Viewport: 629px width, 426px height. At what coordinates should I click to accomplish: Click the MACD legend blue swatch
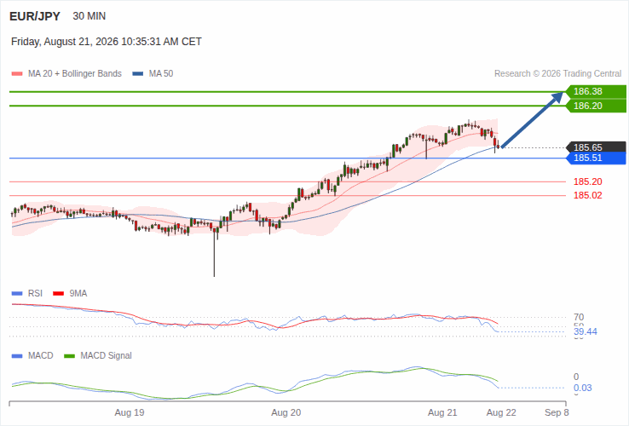tap(17, 356)
